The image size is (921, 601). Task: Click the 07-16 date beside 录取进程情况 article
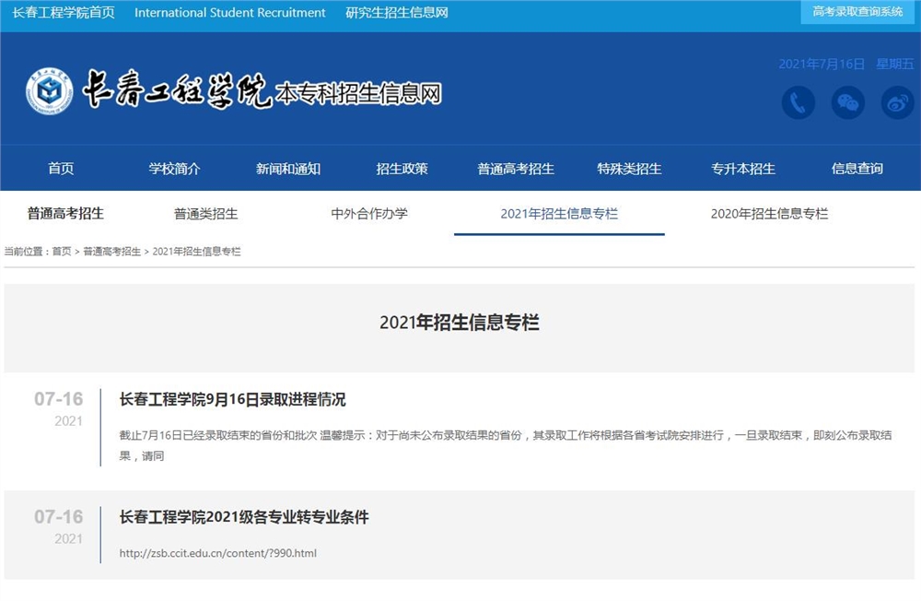[x=59, y=399]
